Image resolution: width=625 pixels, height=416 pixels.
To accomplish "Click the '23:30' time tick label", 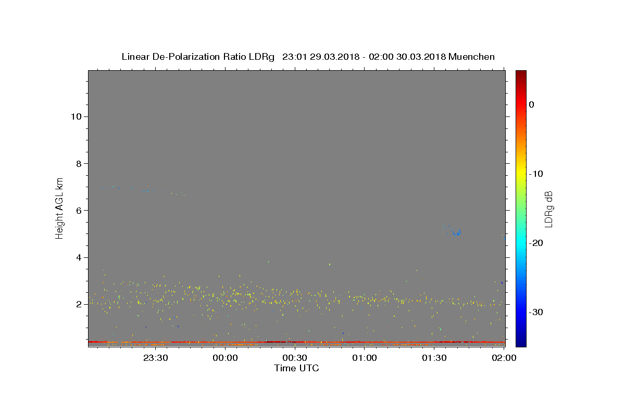I will pyautogui.click(x=156, y=358).
